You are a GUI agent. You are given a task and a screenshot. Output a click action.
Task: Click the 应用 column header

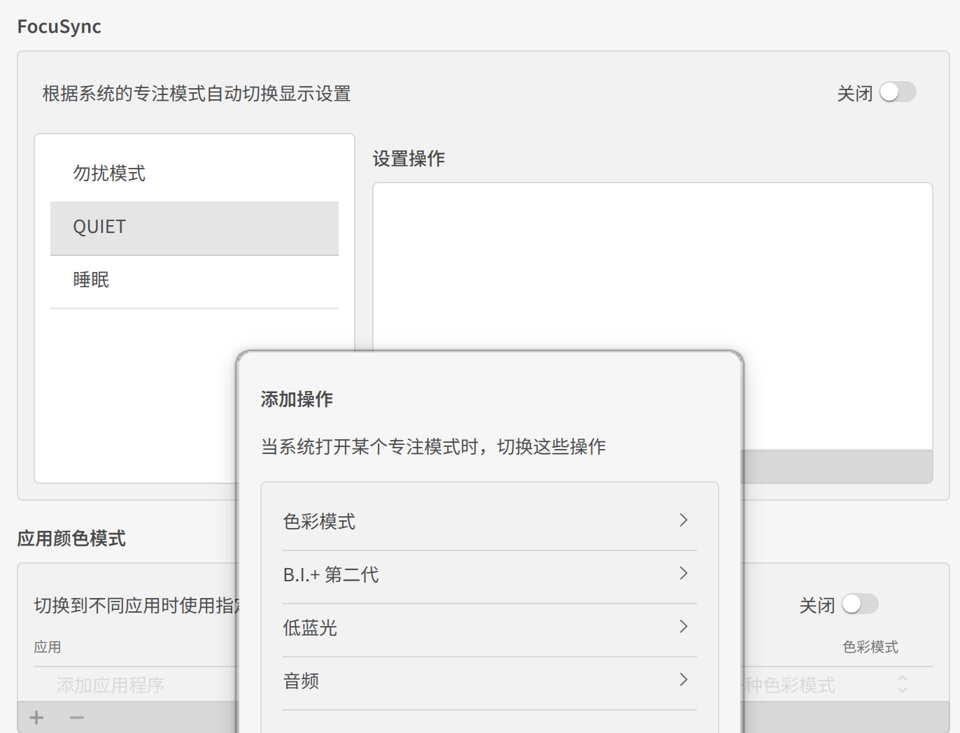pos(48,647)
